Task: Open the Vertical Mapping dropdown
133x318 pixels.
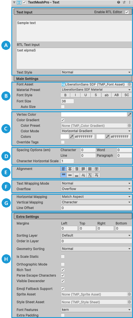Action: (x=96, y=202)
